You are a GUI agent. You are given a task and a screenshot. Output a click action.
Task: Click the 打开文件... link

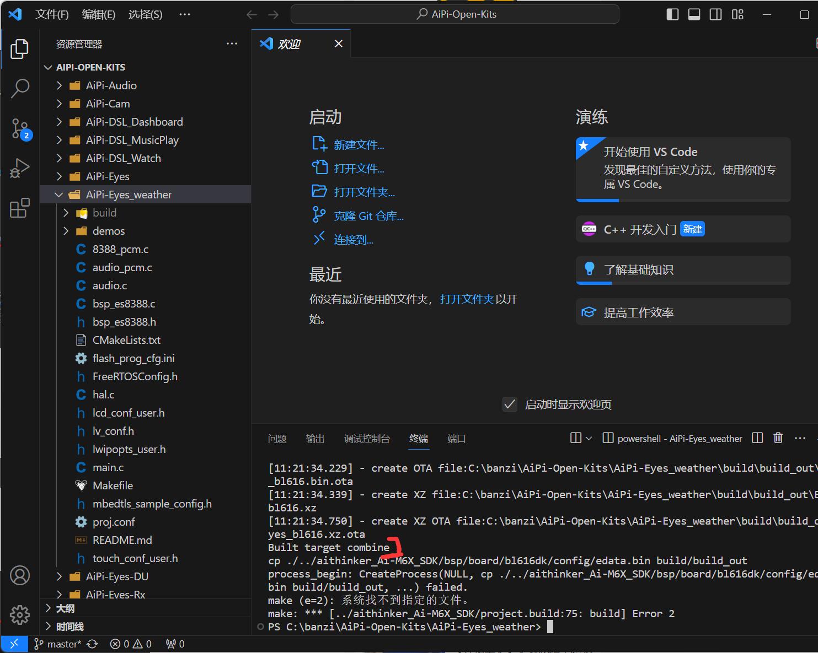[x=359, y=169]
